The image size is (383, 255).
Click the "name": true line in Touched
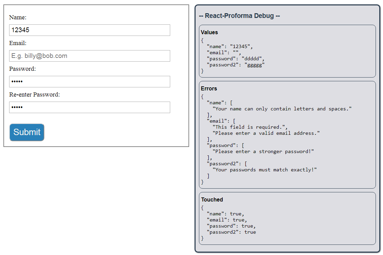pos(225,214)
